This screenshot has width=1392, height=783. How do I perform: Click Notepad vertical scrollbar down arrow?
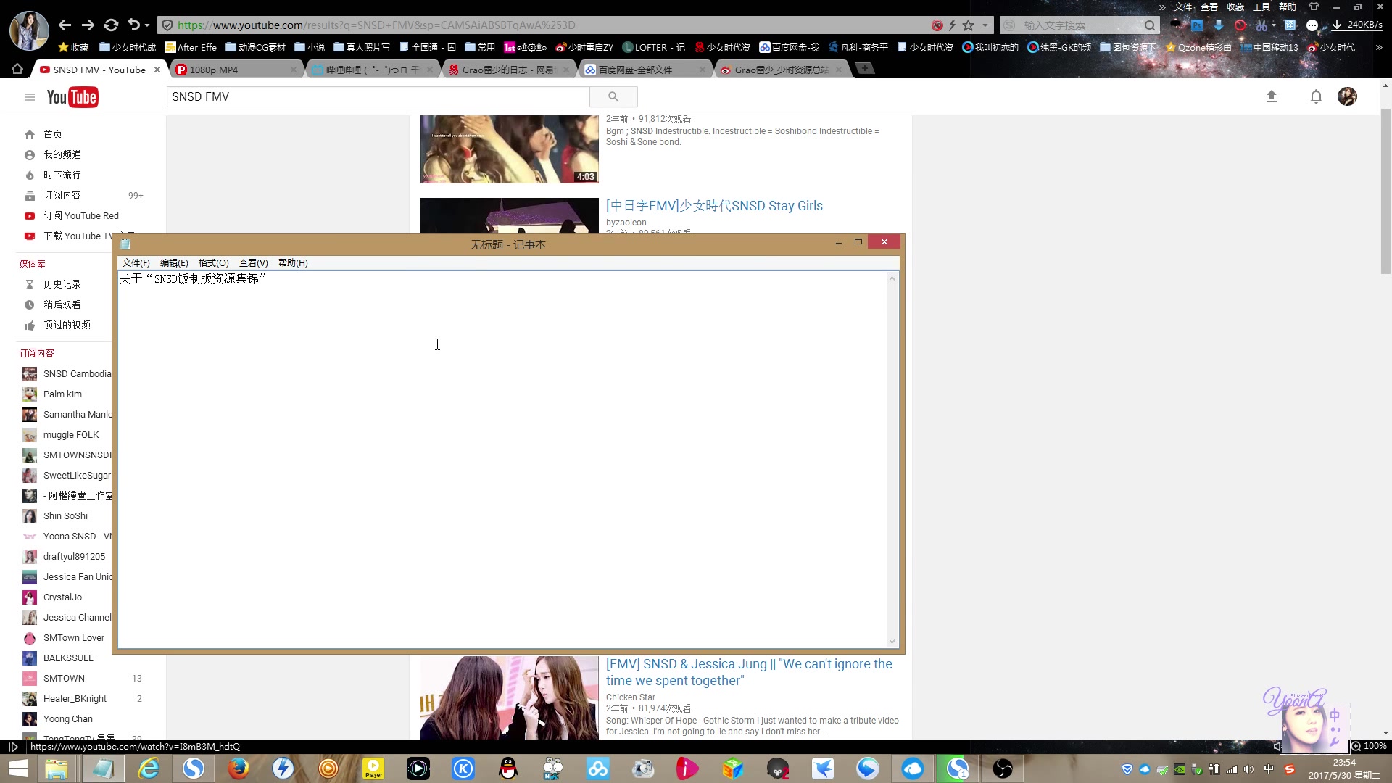coord(892,642)
